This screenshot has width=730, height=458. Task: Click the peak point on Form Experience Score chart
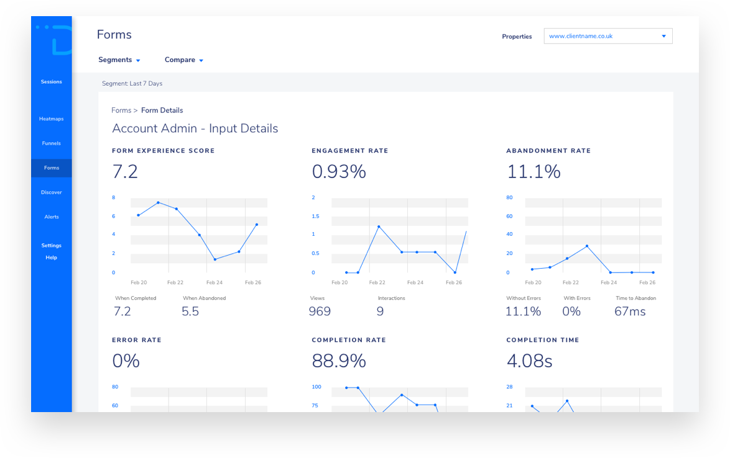pos(159,202)
